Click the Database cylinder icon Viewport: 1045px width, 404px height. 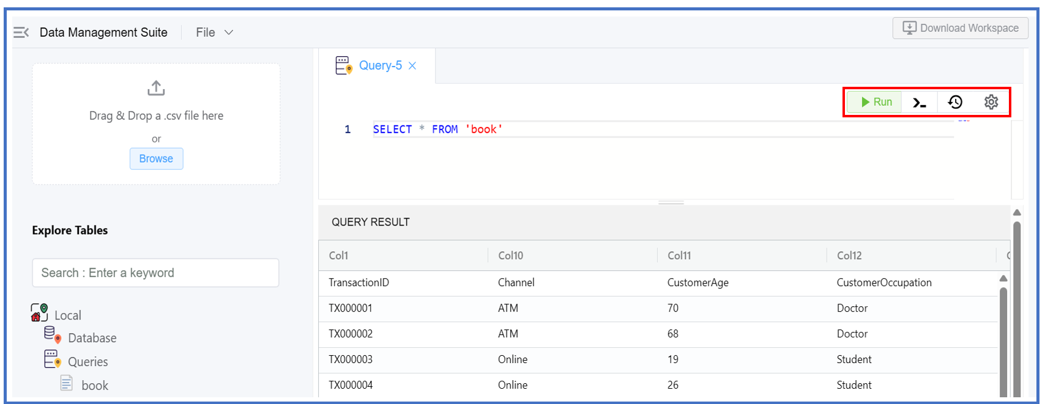[53, 335]
